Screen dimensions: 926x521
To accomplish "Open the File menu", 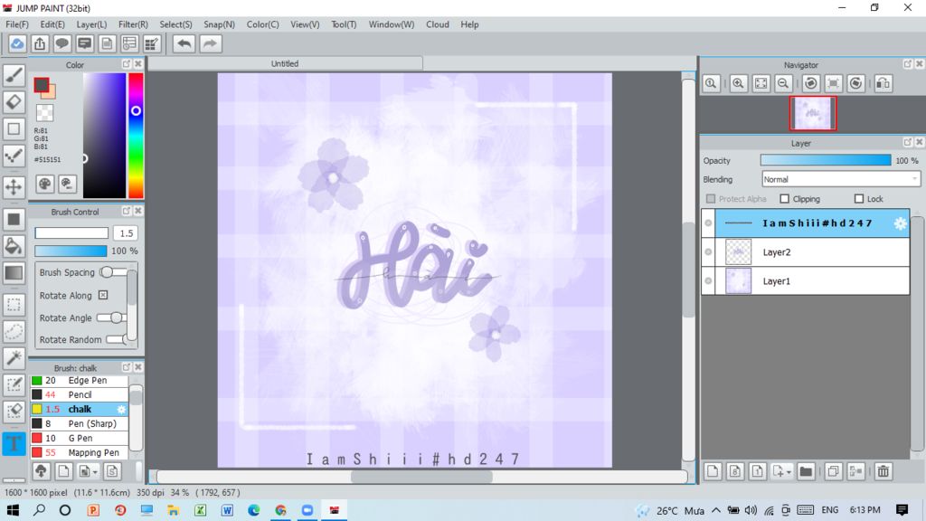I will click(x=17, y=24).
